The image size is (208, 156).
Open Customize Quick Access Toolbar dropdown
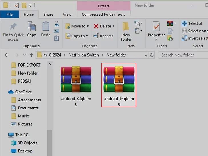click(30, 6)
